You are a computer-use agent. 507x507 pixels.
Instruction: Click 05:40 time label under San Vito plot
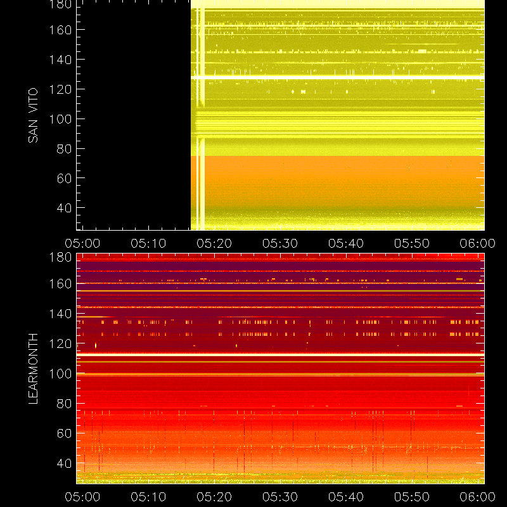[x=346, y=243]
